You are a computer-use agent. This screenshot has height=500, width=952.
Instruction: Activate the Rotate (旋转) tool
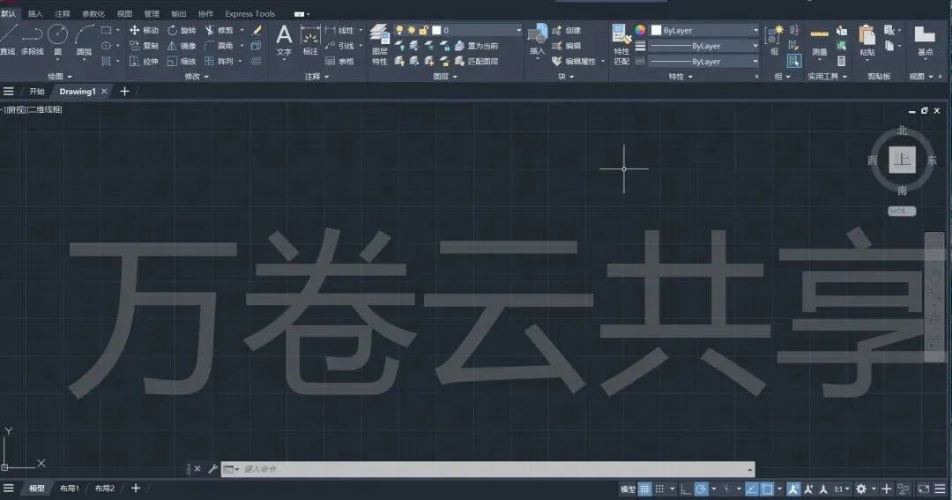(x=182, y=30)
